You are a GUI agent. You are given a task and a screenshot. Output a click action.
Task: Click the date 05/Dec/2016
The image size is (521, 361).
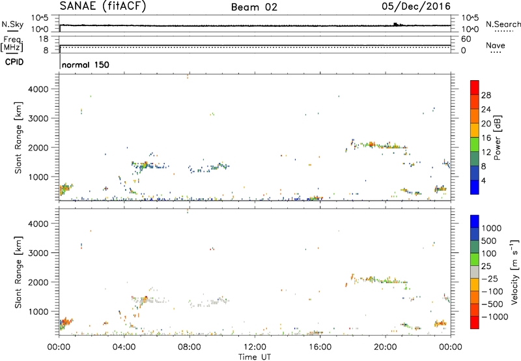pos(416,6)
